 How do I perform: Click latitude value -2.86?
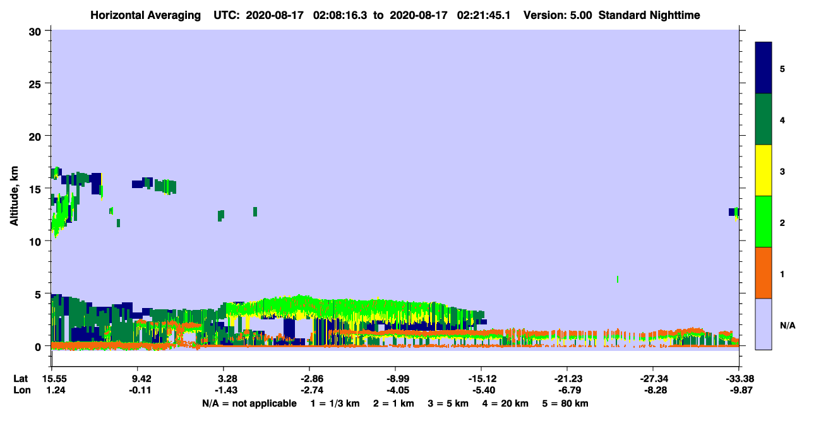pos(312,379)
